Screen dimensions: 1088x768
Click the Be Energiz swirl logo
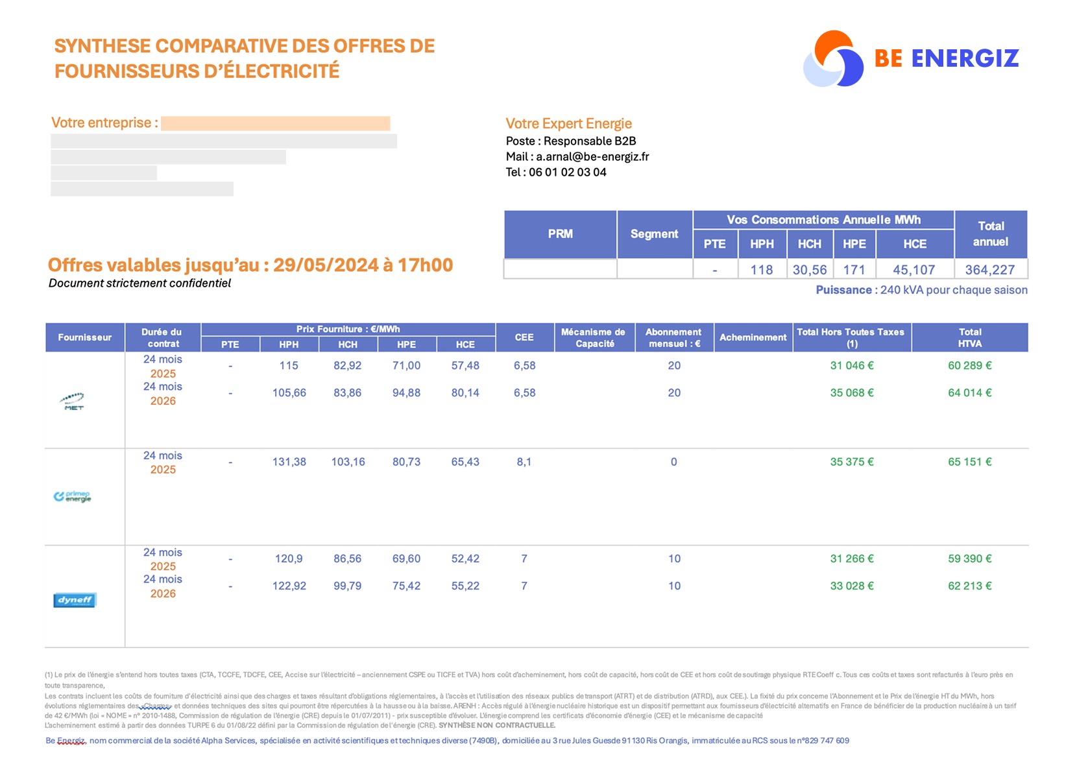point(834,58)
